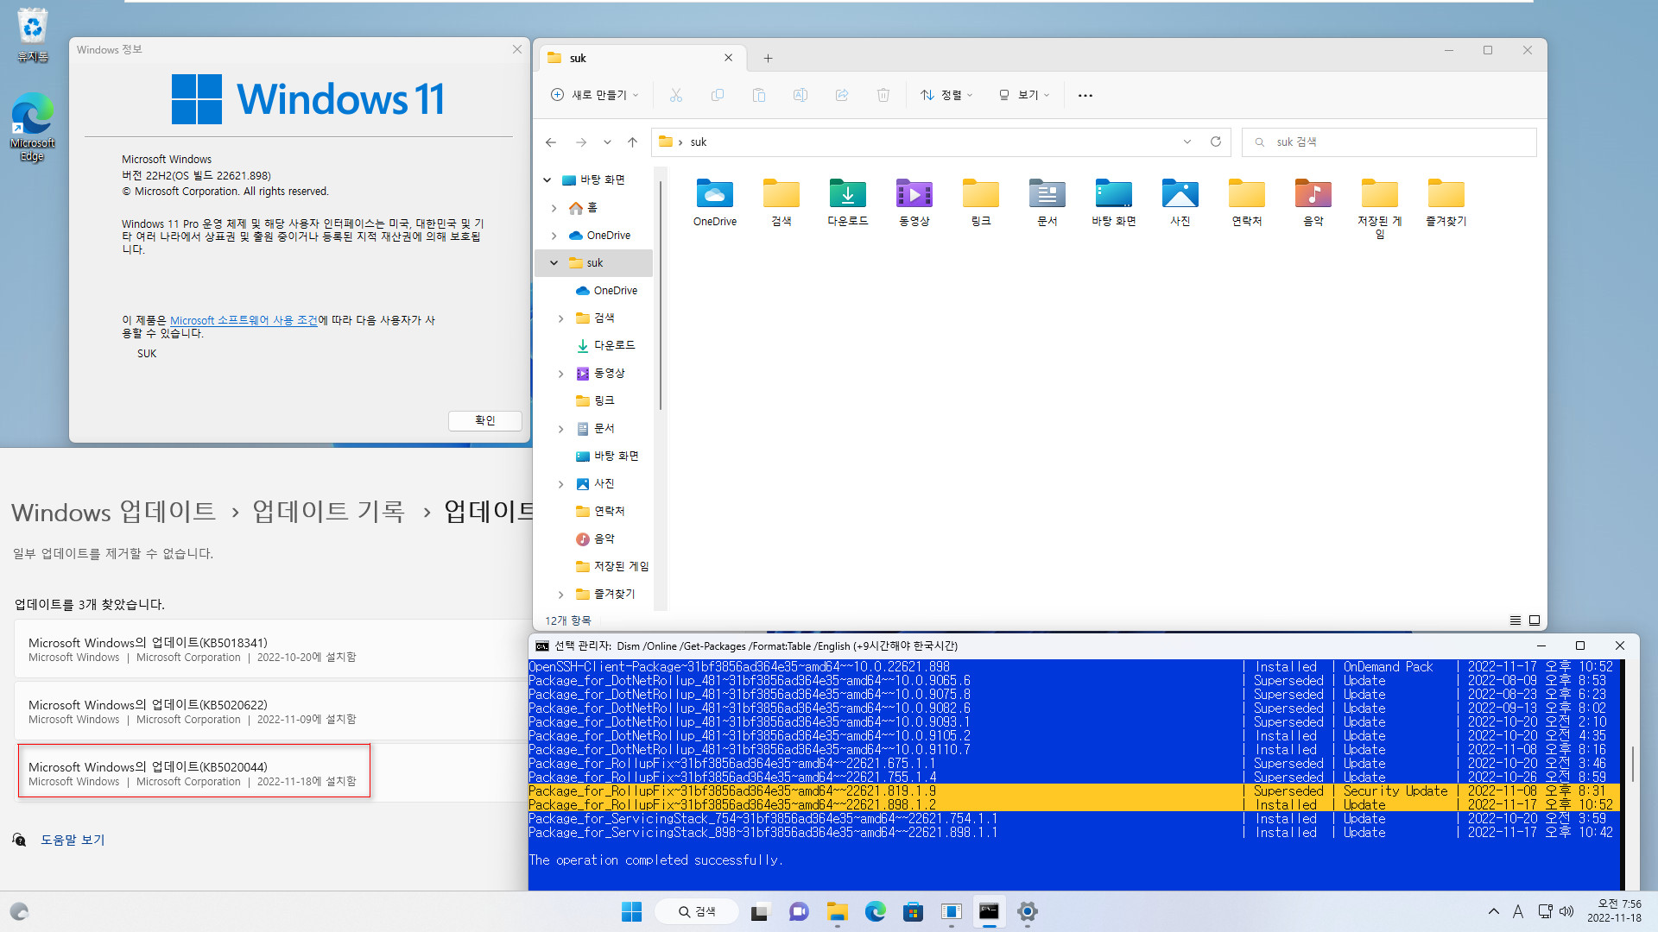The image size is (1658, 932).
Task: Select 링크 in navigation pane
Action: point(604,401)
